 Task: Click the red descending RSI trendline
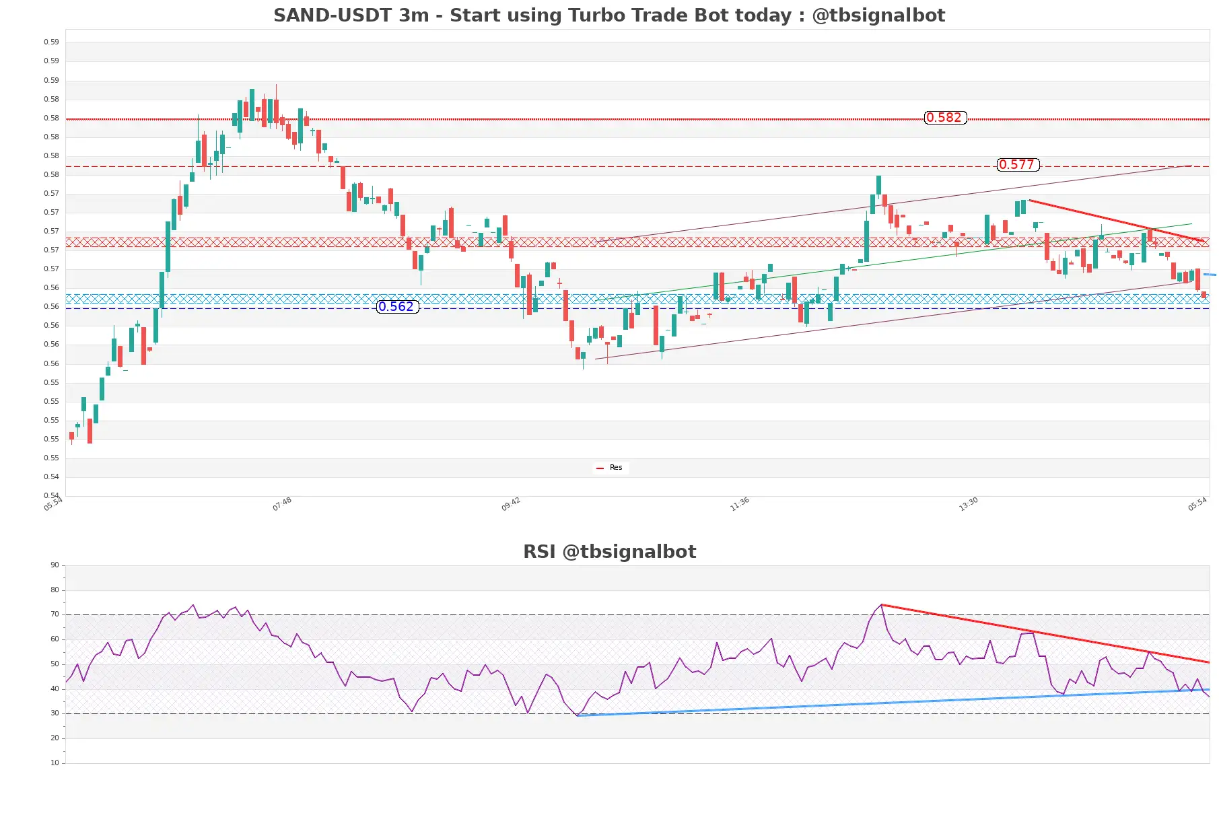pos(1045,633)
